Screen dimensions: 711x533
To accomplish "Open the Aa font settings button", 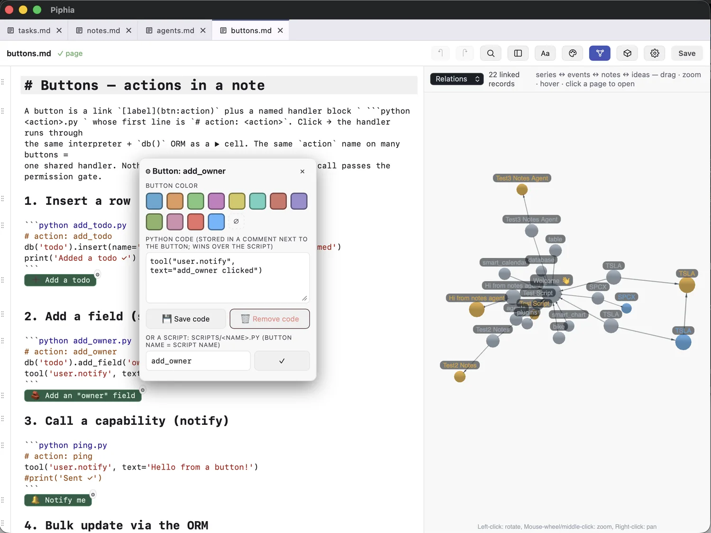I will point(545,53).
